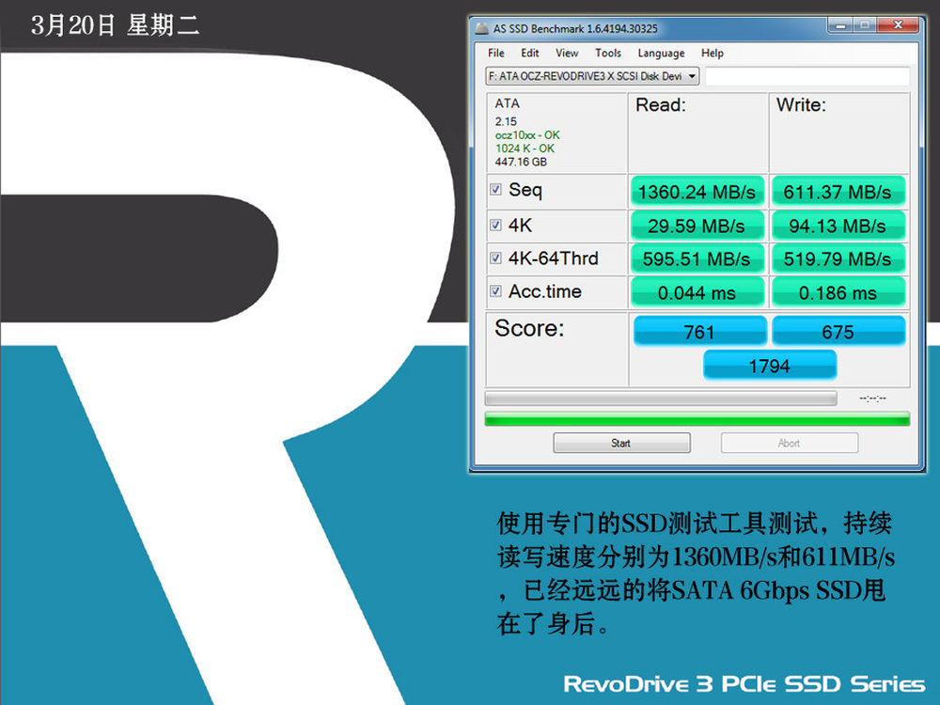
Task: Toggle the 4K-64Thrd test checkbox
Action: coord(495,258)
